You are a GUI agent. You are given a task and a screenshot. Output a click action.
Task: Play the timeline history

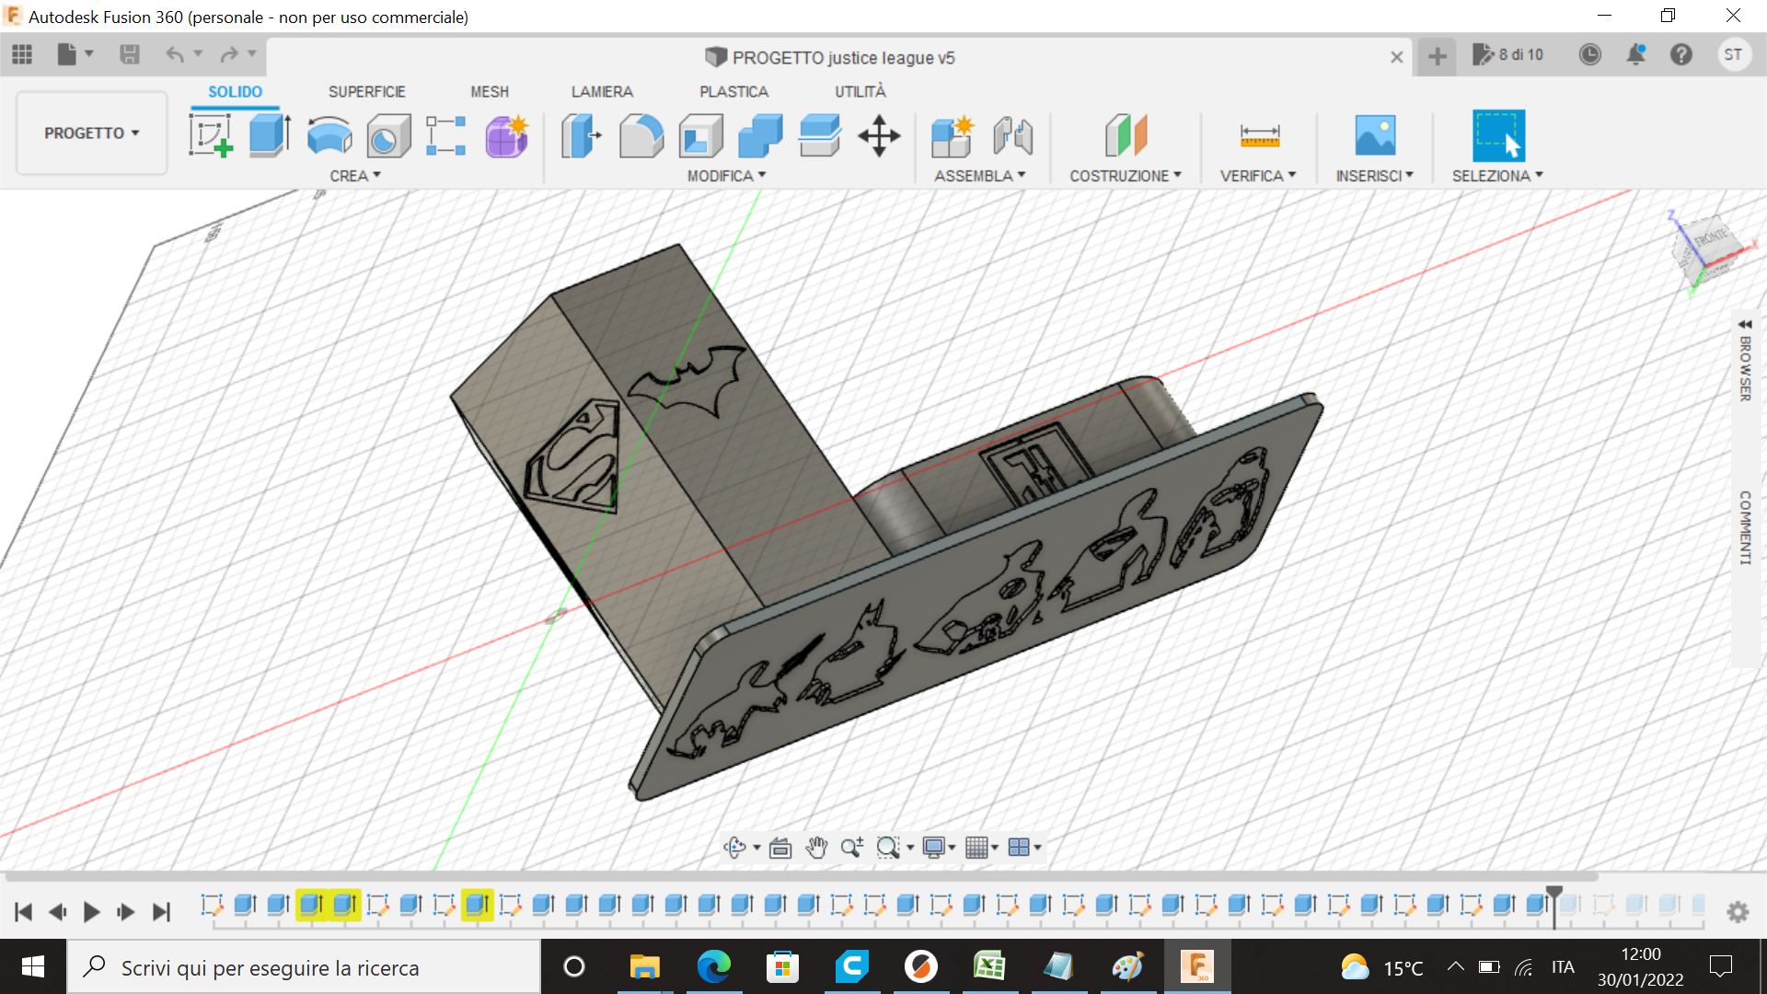(x=91, y=912)
